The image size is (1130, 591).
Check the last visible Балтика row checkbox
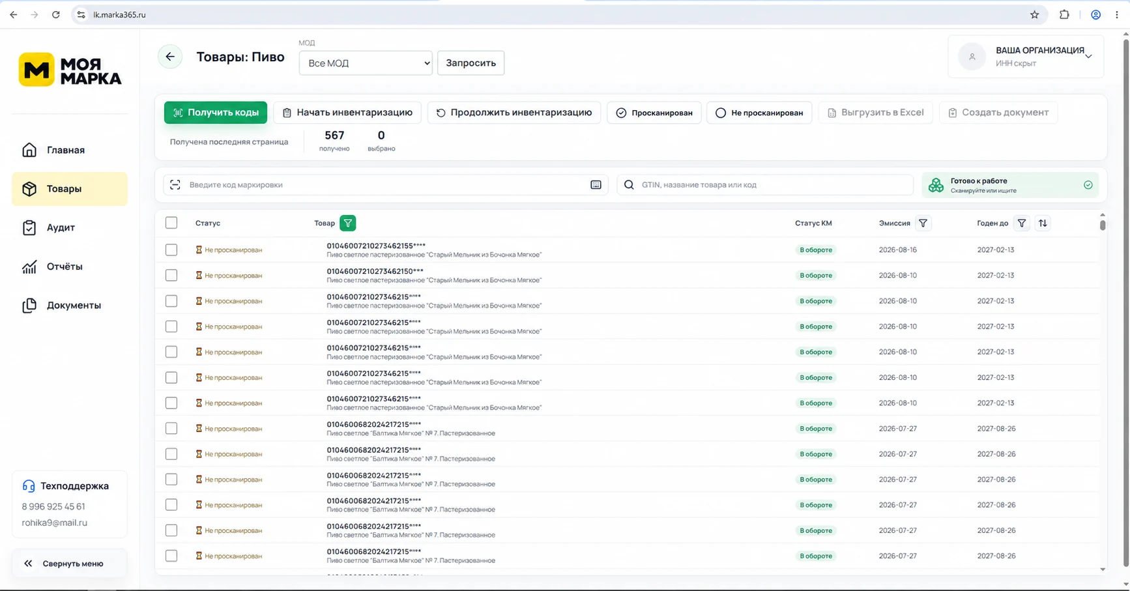[171, 556]
